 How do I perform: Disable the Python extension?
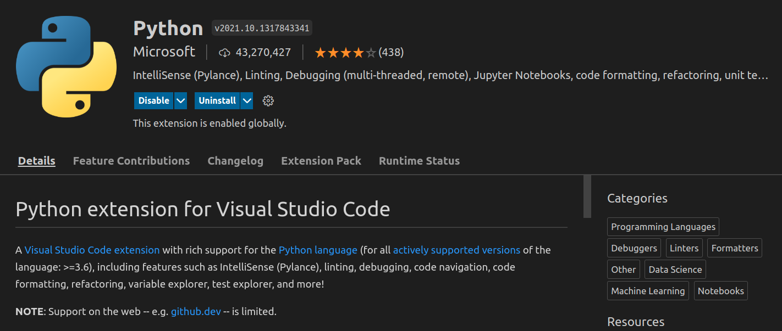(154, 101)
